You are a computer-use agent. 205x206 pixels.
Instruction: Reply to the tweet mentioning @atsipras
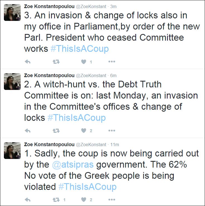(x=27, y=200)
